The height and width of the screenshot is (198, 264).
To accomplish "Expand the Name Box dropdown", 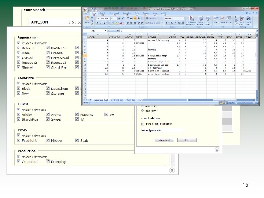I will [x=106, y=31].
